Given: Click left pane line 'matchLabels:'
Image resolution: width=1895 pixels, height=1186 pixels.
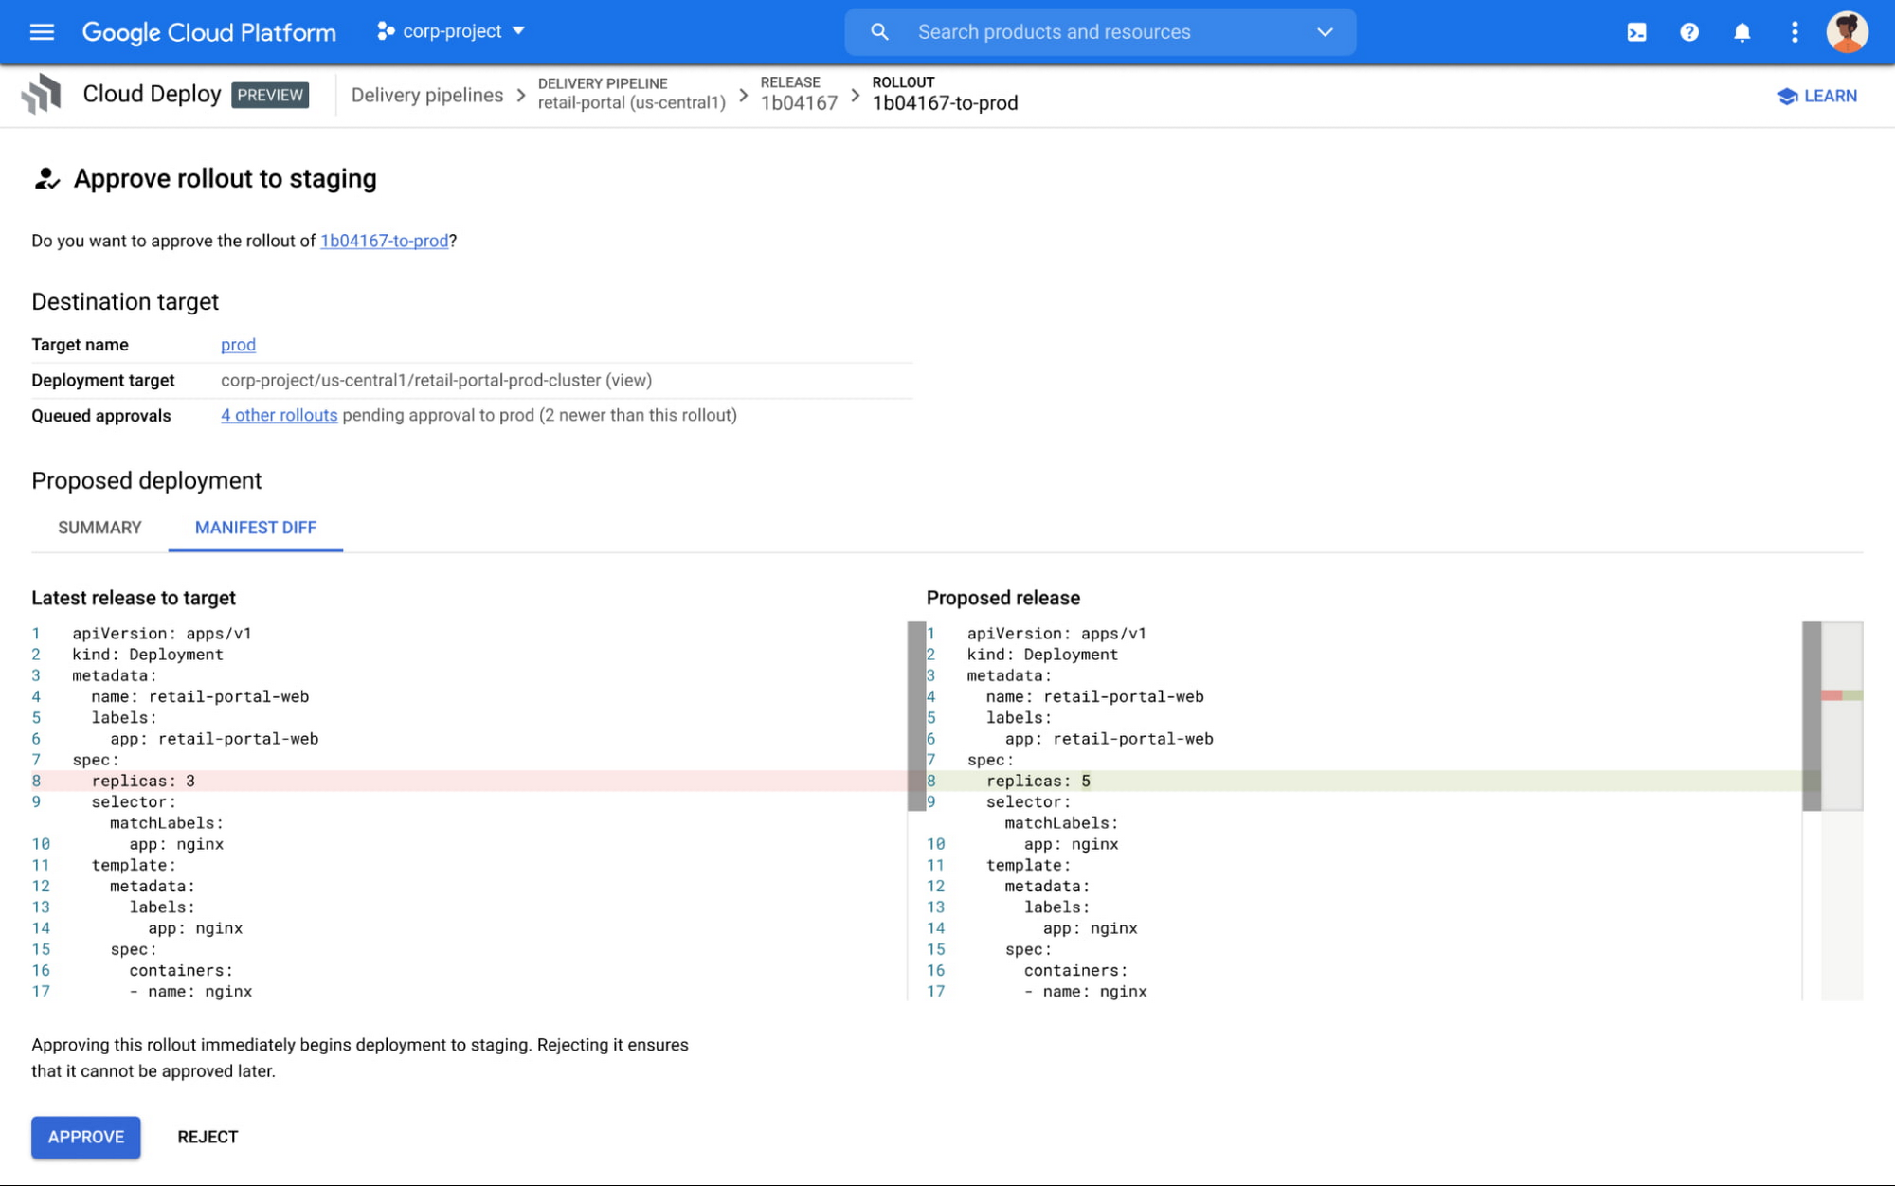Looking at the screenshot, I should 167,823.
